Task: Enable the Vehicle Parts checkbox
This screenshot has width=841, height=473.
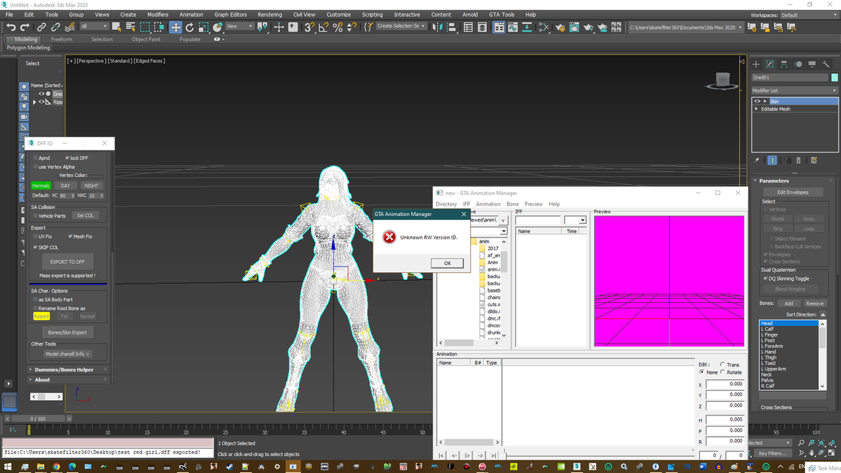Action: click(35, 215)
